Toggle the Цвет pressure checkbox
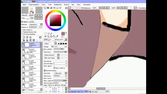The width and height of the screenshot is (167, 94). 62,85
